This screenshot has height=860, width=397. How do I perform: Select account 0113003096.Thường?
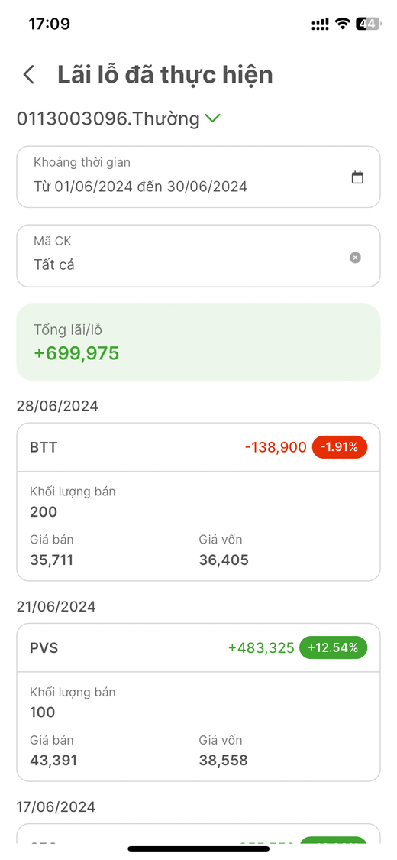(108, 118)
